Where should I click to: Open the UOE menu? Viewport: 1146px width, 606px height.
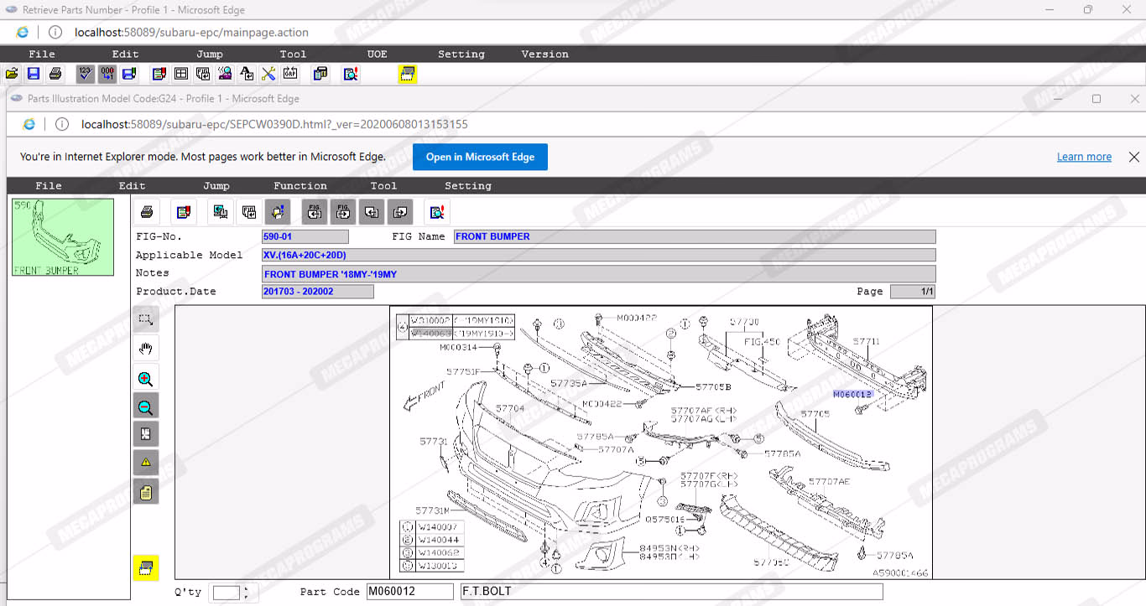[x=377, y=54]
